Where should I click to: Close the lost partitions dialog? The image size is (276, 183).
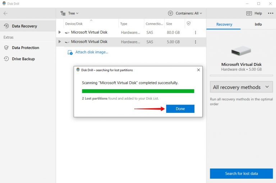[198, 70]
